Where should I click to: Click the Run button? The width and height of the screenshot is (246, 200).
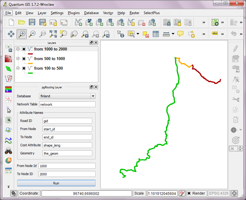[x=56, y=183]
